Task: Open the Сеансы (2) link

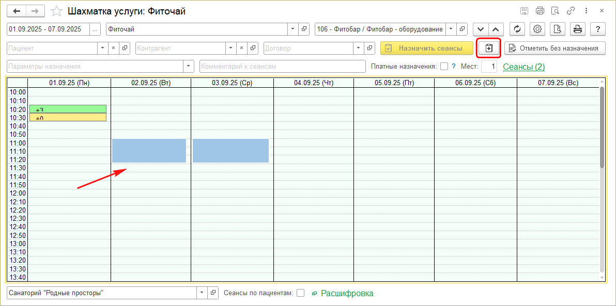Action: point(523,67)
